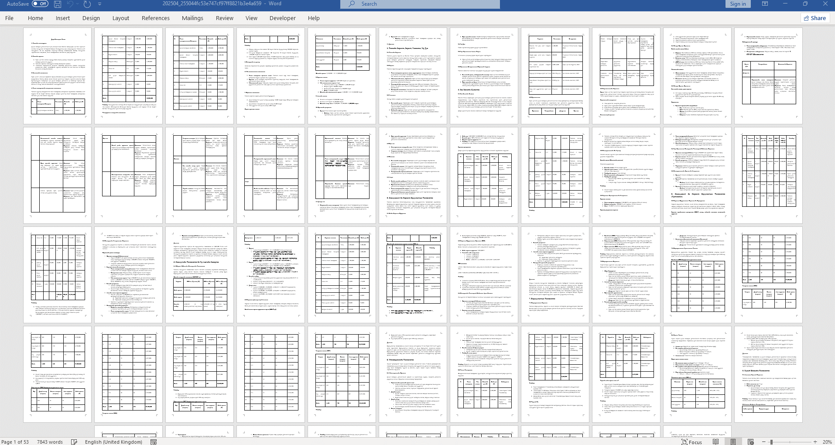Open the Review tab
The width and height of the screenshot is (835, 445).
[x=225, y=18]
